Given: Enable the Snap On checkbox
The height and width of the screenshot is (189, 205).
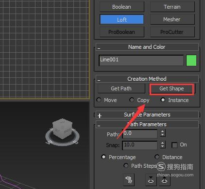Looking at the screenshot, I should (x=174, y=145).
